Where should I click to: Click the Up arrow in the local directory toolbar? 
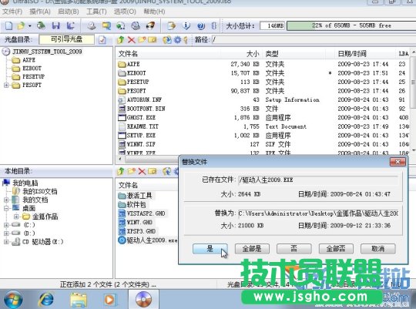coord(121,171)
